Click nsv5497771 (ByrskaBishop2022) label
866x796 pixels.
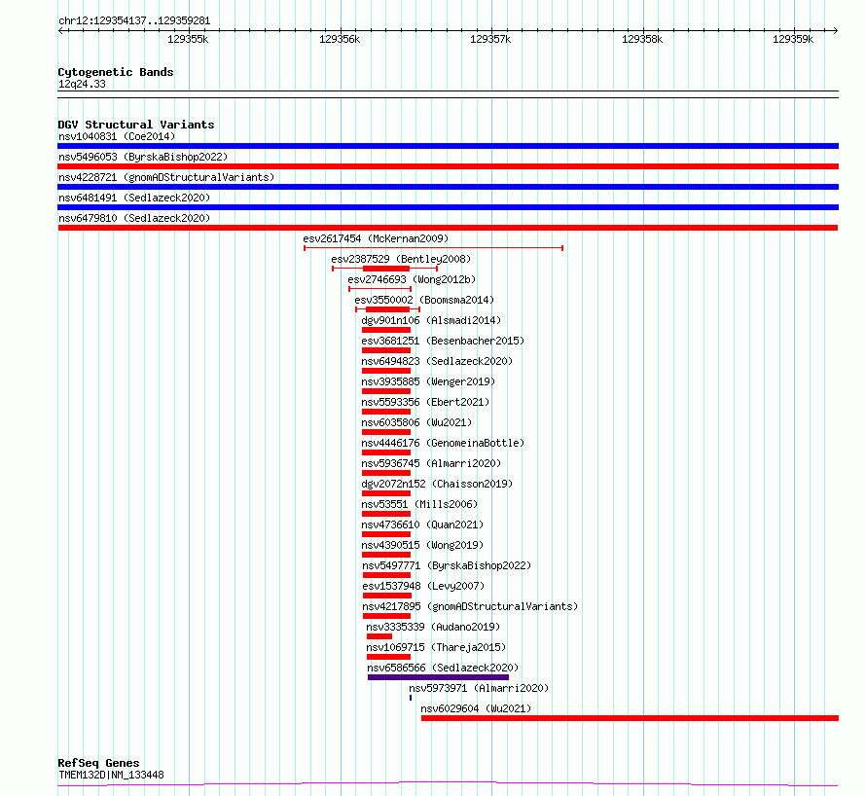tap(447, 565)
